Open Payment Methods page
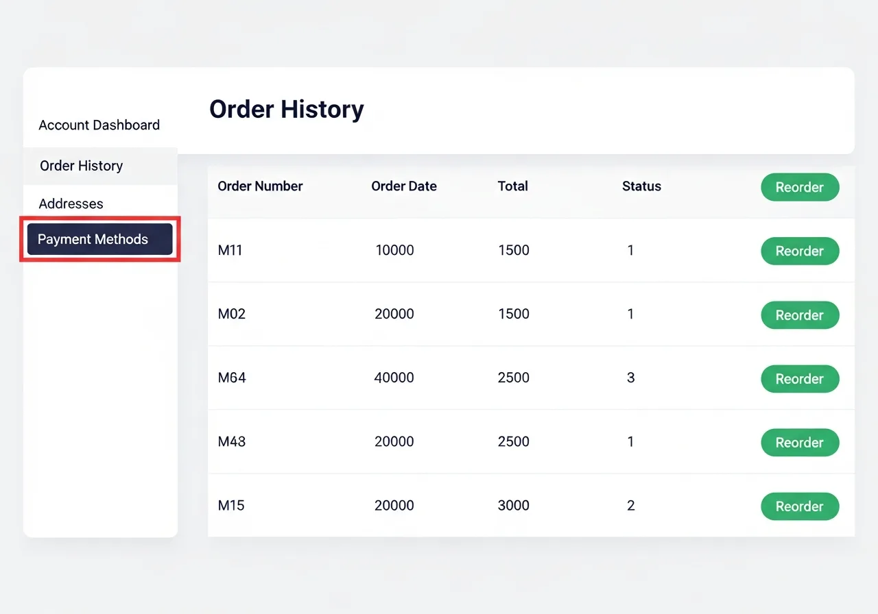The height and width of the screenshot is (614, 878). point(99,239)
